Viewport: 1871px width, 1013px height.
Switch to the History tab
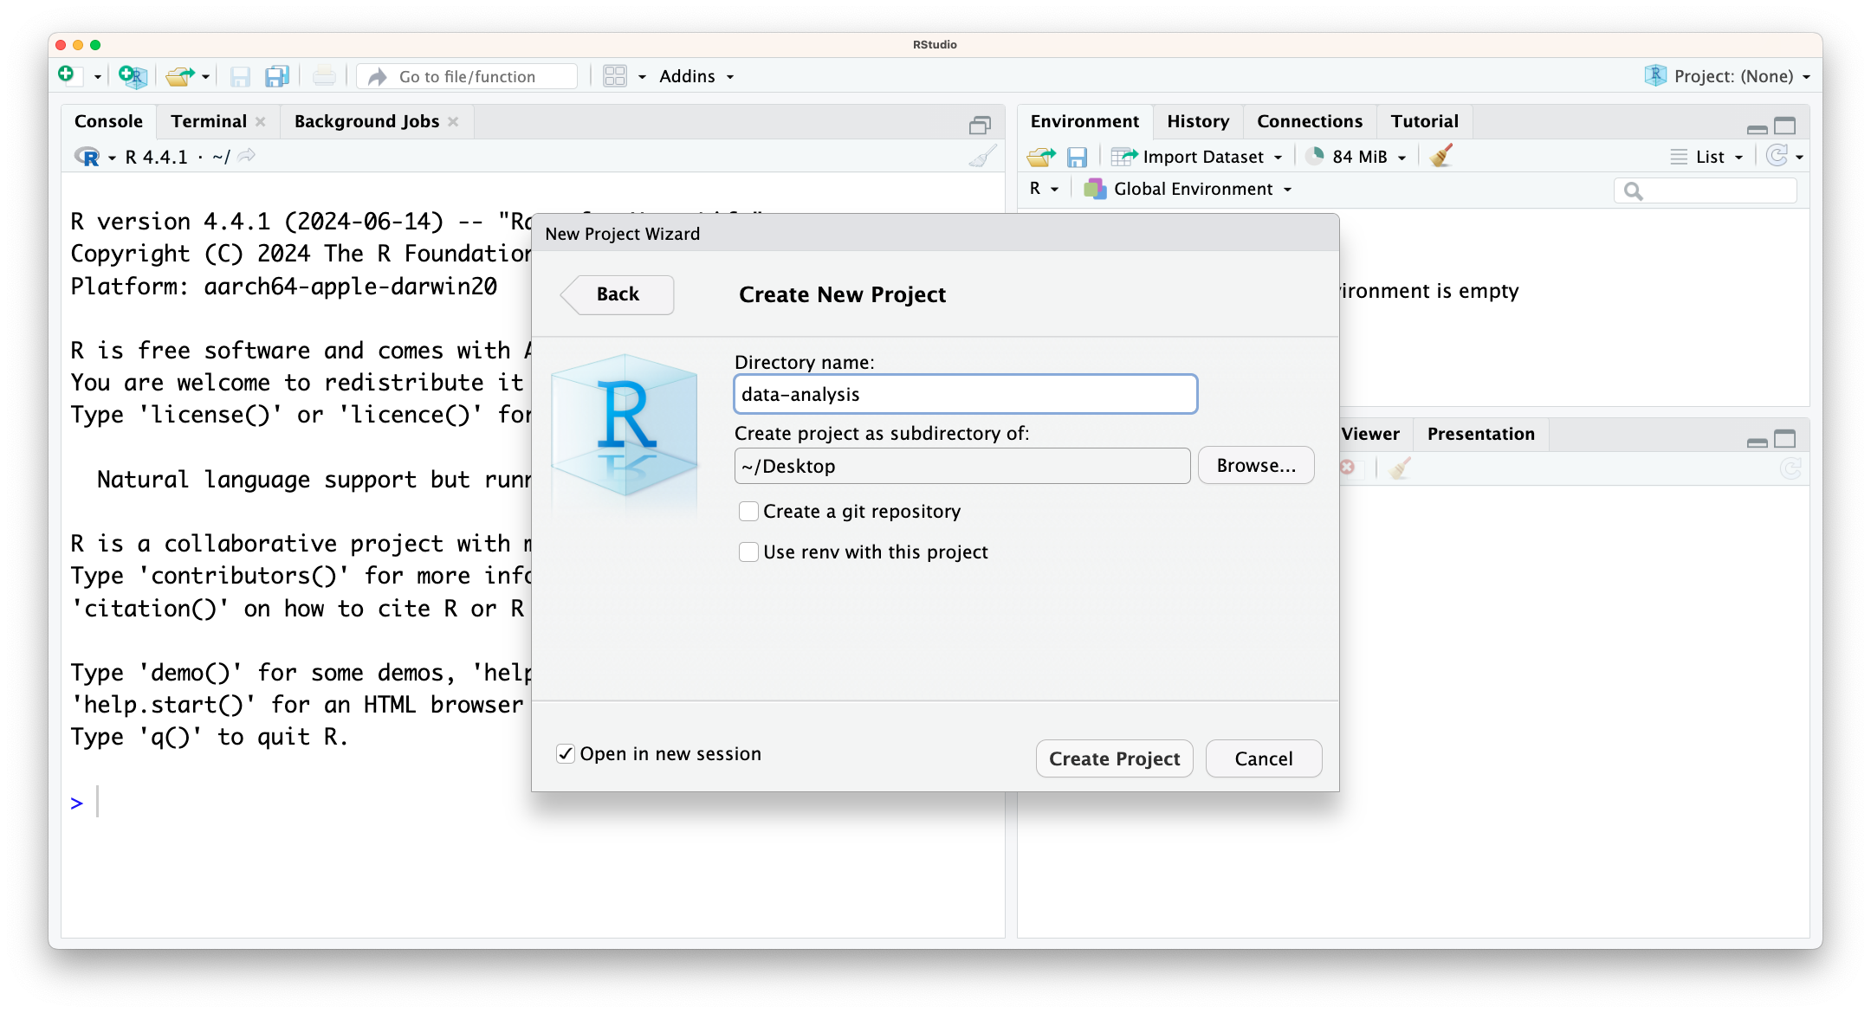click(x=1198, y=121)
